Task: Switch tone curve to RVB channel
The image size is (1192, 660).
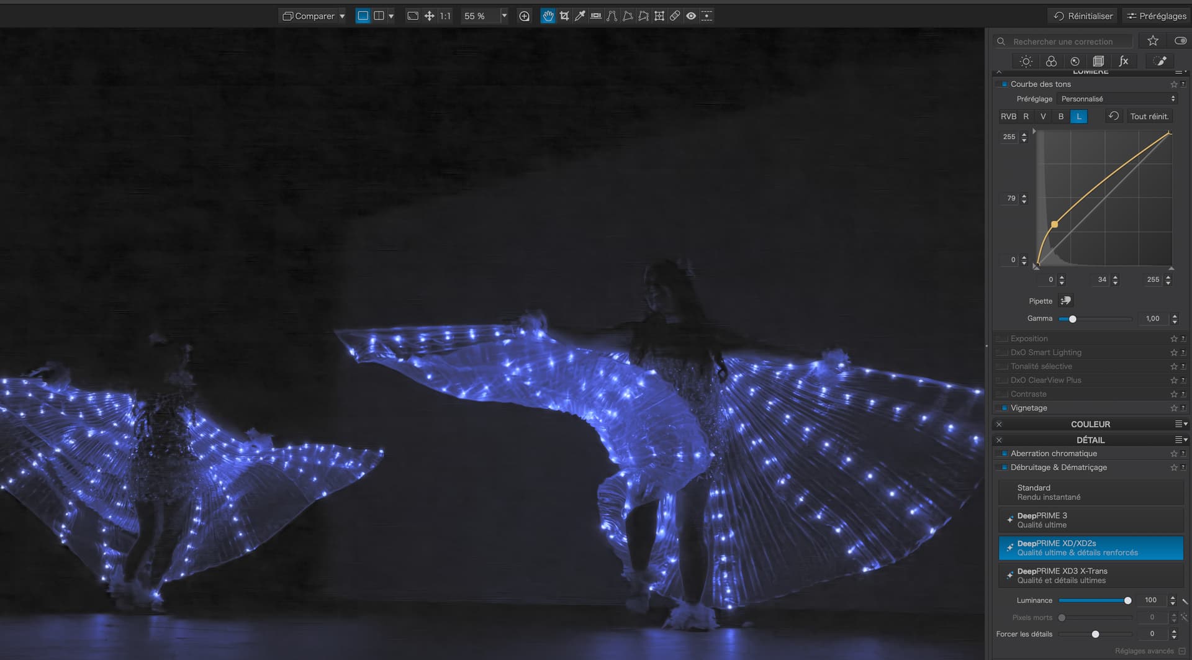Action: 1008,117
